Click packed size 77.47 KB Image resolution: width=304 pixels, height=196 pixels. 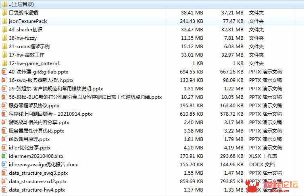point(233,21)
